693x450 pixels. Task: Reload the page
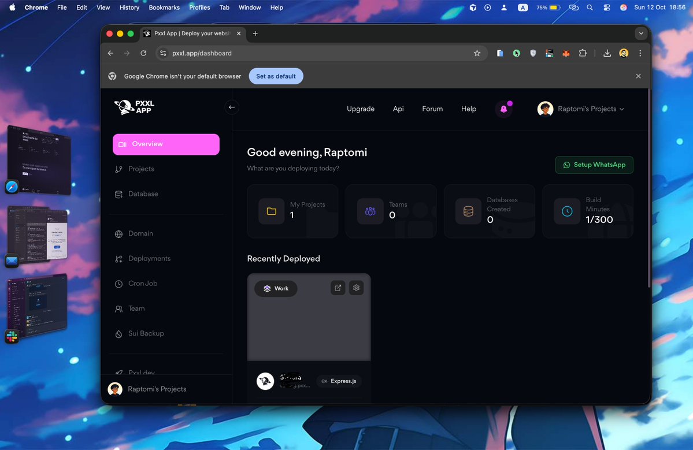click(x=143, y=54)
